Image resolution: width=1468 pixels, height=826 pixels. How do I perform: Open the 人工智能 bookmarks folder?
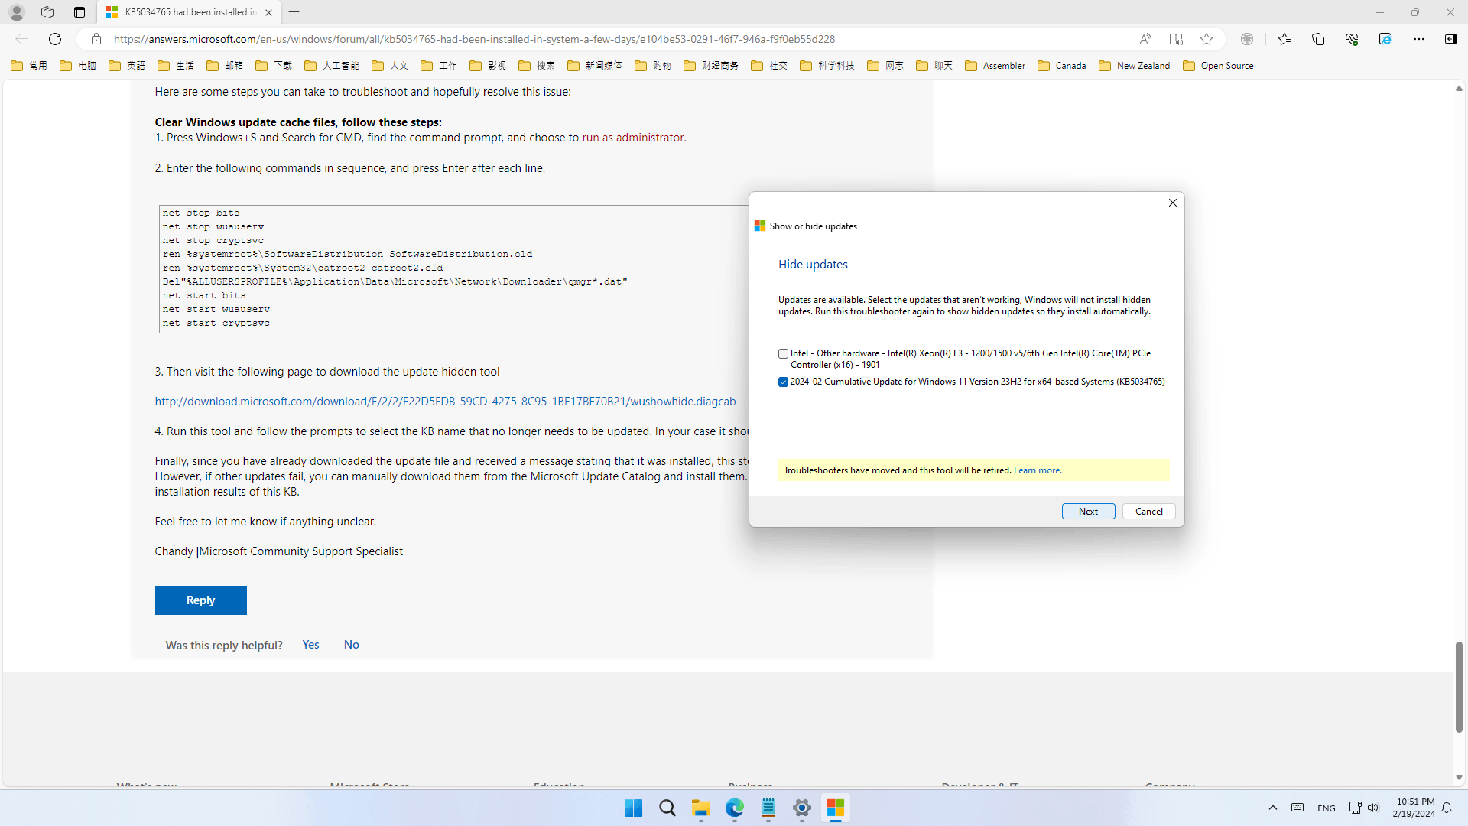point(331,66)
